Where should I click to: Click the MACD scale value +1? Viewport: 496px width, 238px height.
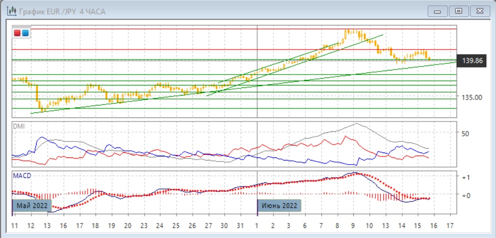pos(466,178)
